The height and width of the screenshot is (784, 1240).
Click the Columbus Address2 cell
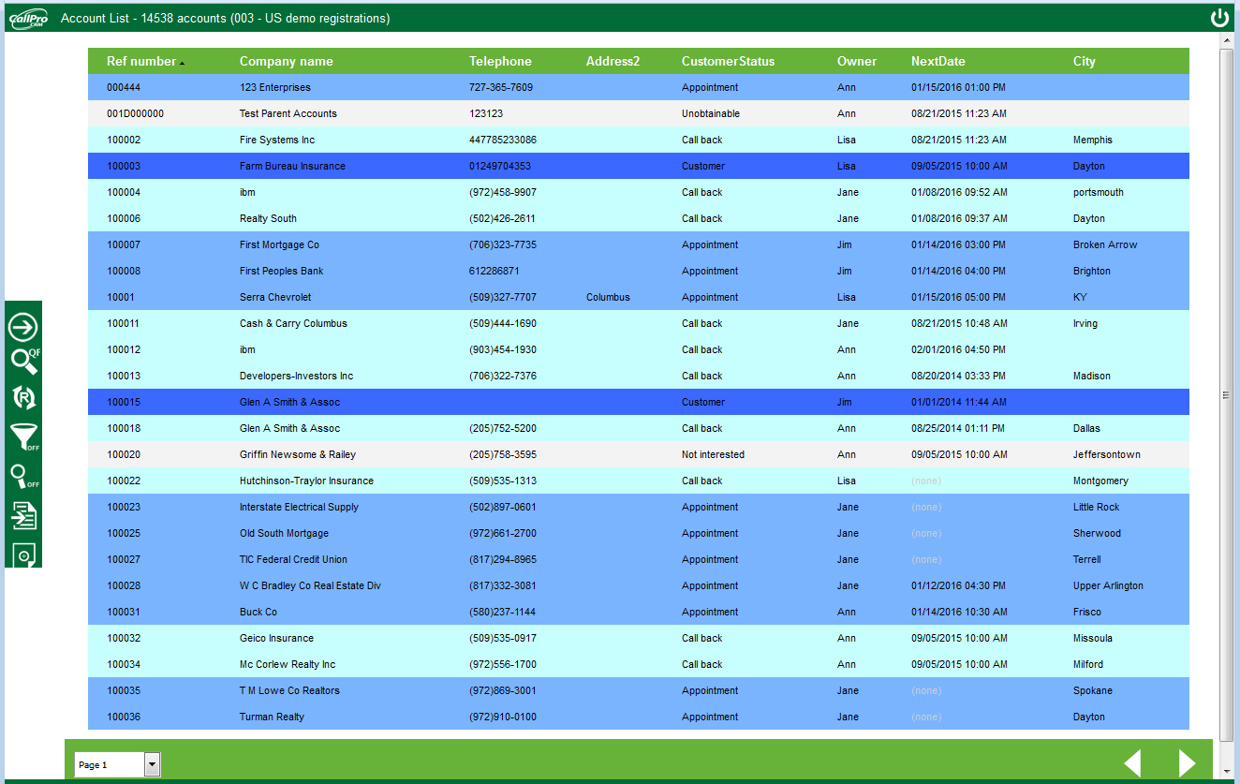(608, 297)
